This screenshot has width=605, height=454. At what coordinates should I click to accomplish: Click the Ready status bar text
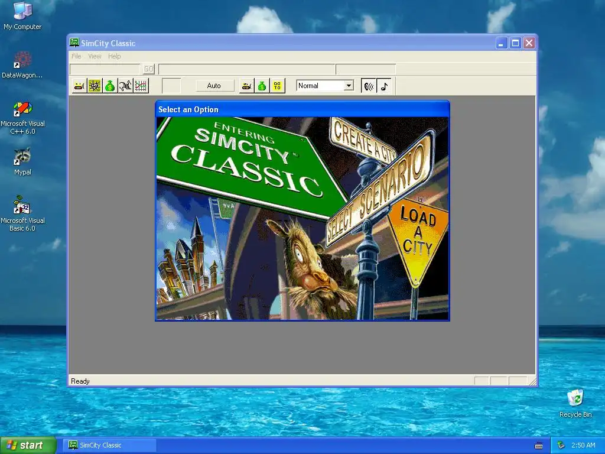(x=80, y=381)
